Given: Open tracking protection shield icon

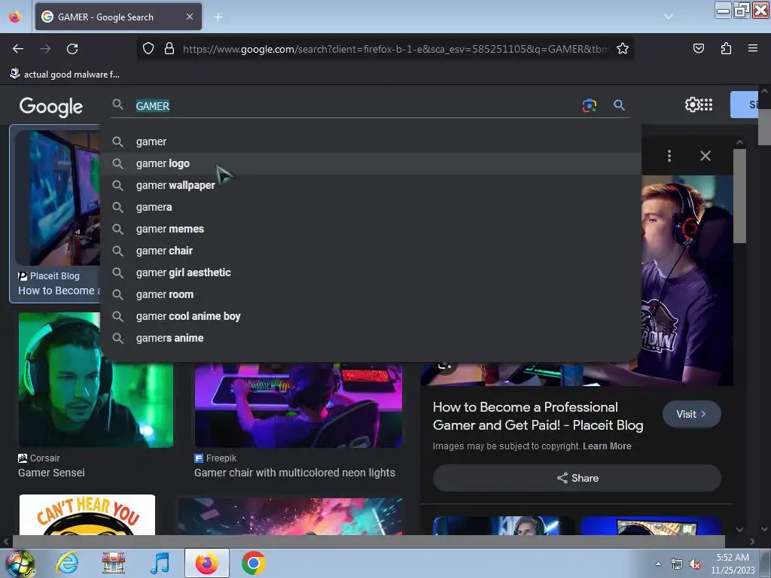Looking at the screenshot, I should click(148, 49).
